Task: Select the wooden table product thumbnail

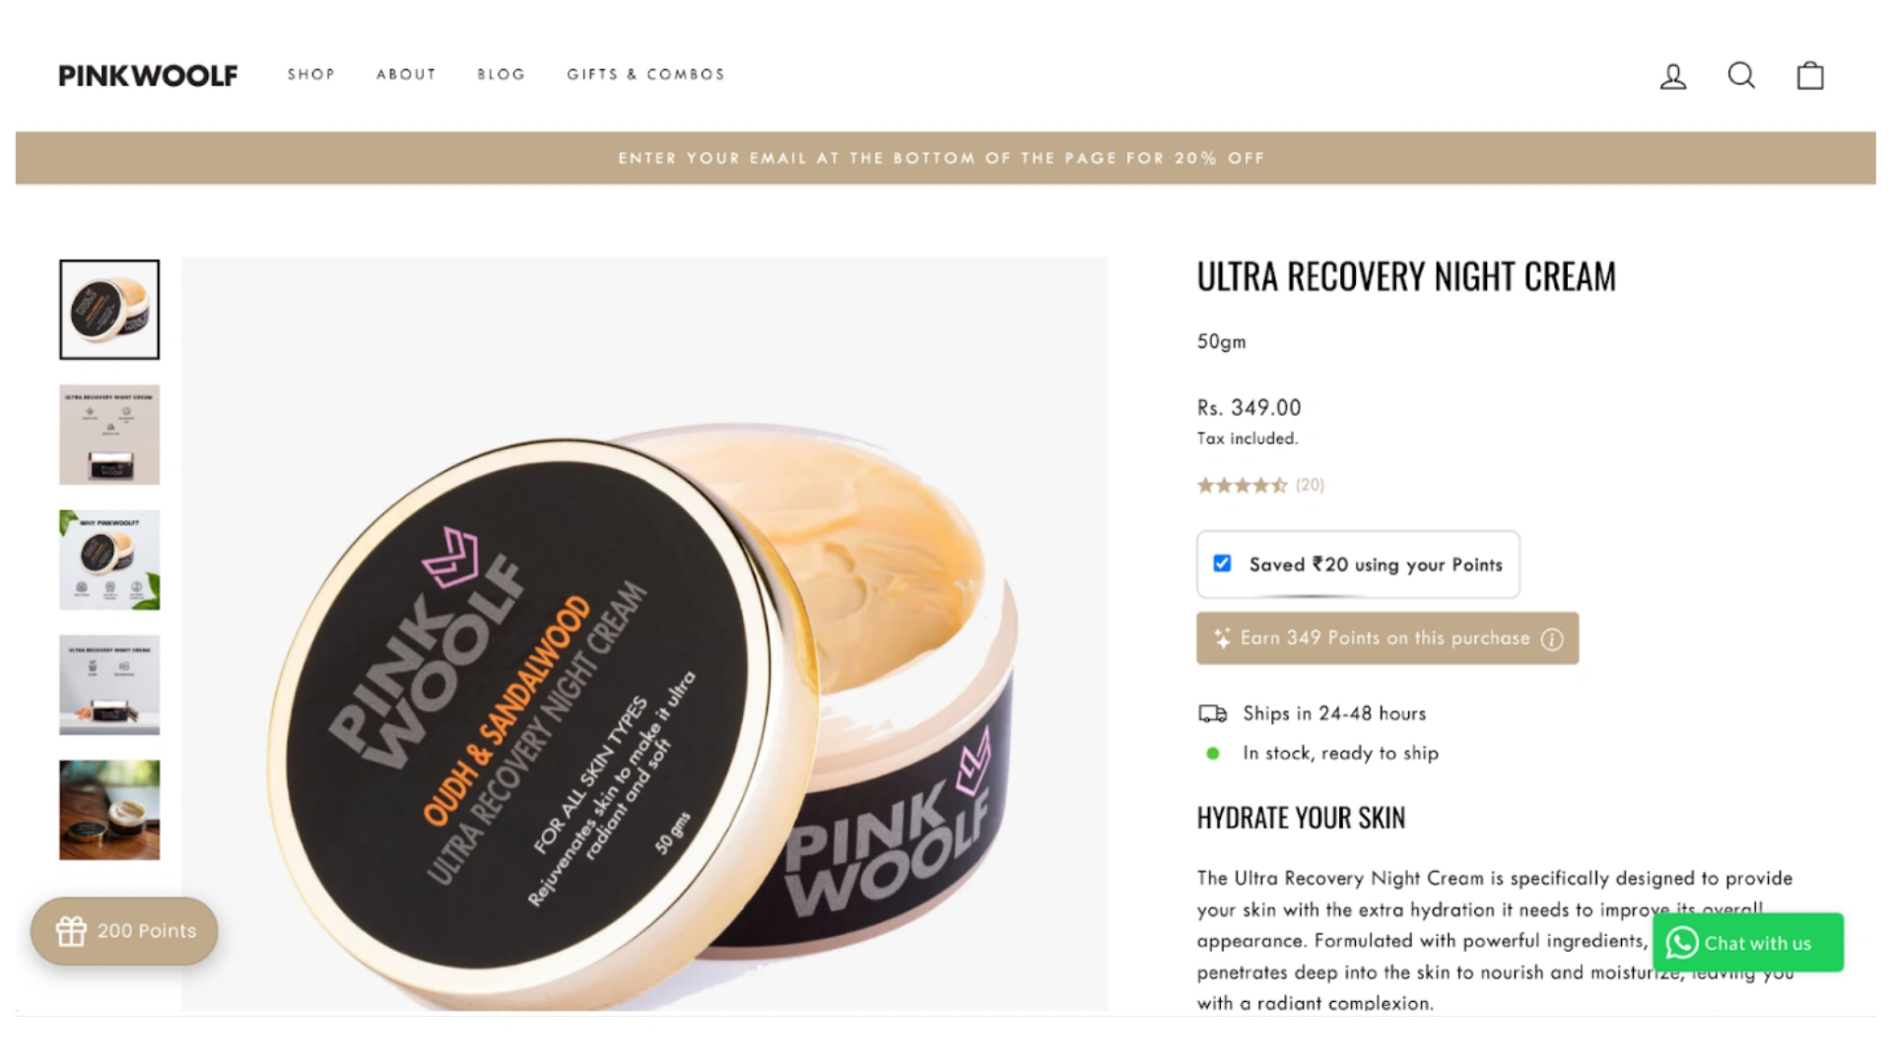Action: tap(109, 810)
